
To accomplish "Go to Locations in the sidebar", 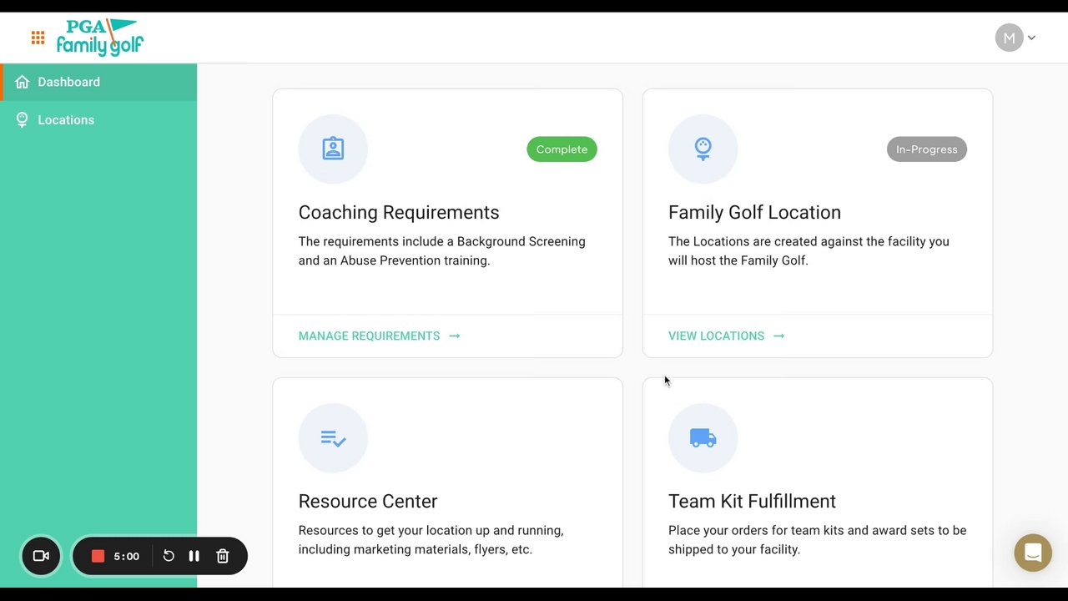I will point(65,120).
